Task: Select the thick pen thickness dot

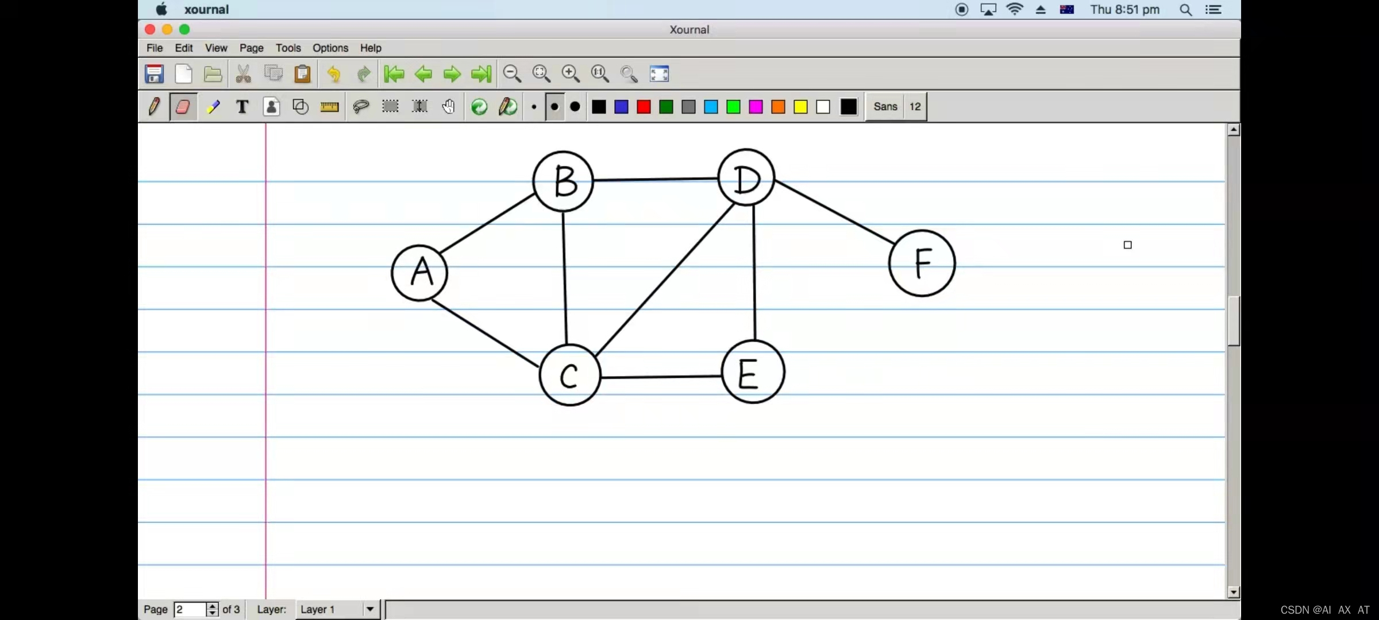Action: (x=575, y=107)
